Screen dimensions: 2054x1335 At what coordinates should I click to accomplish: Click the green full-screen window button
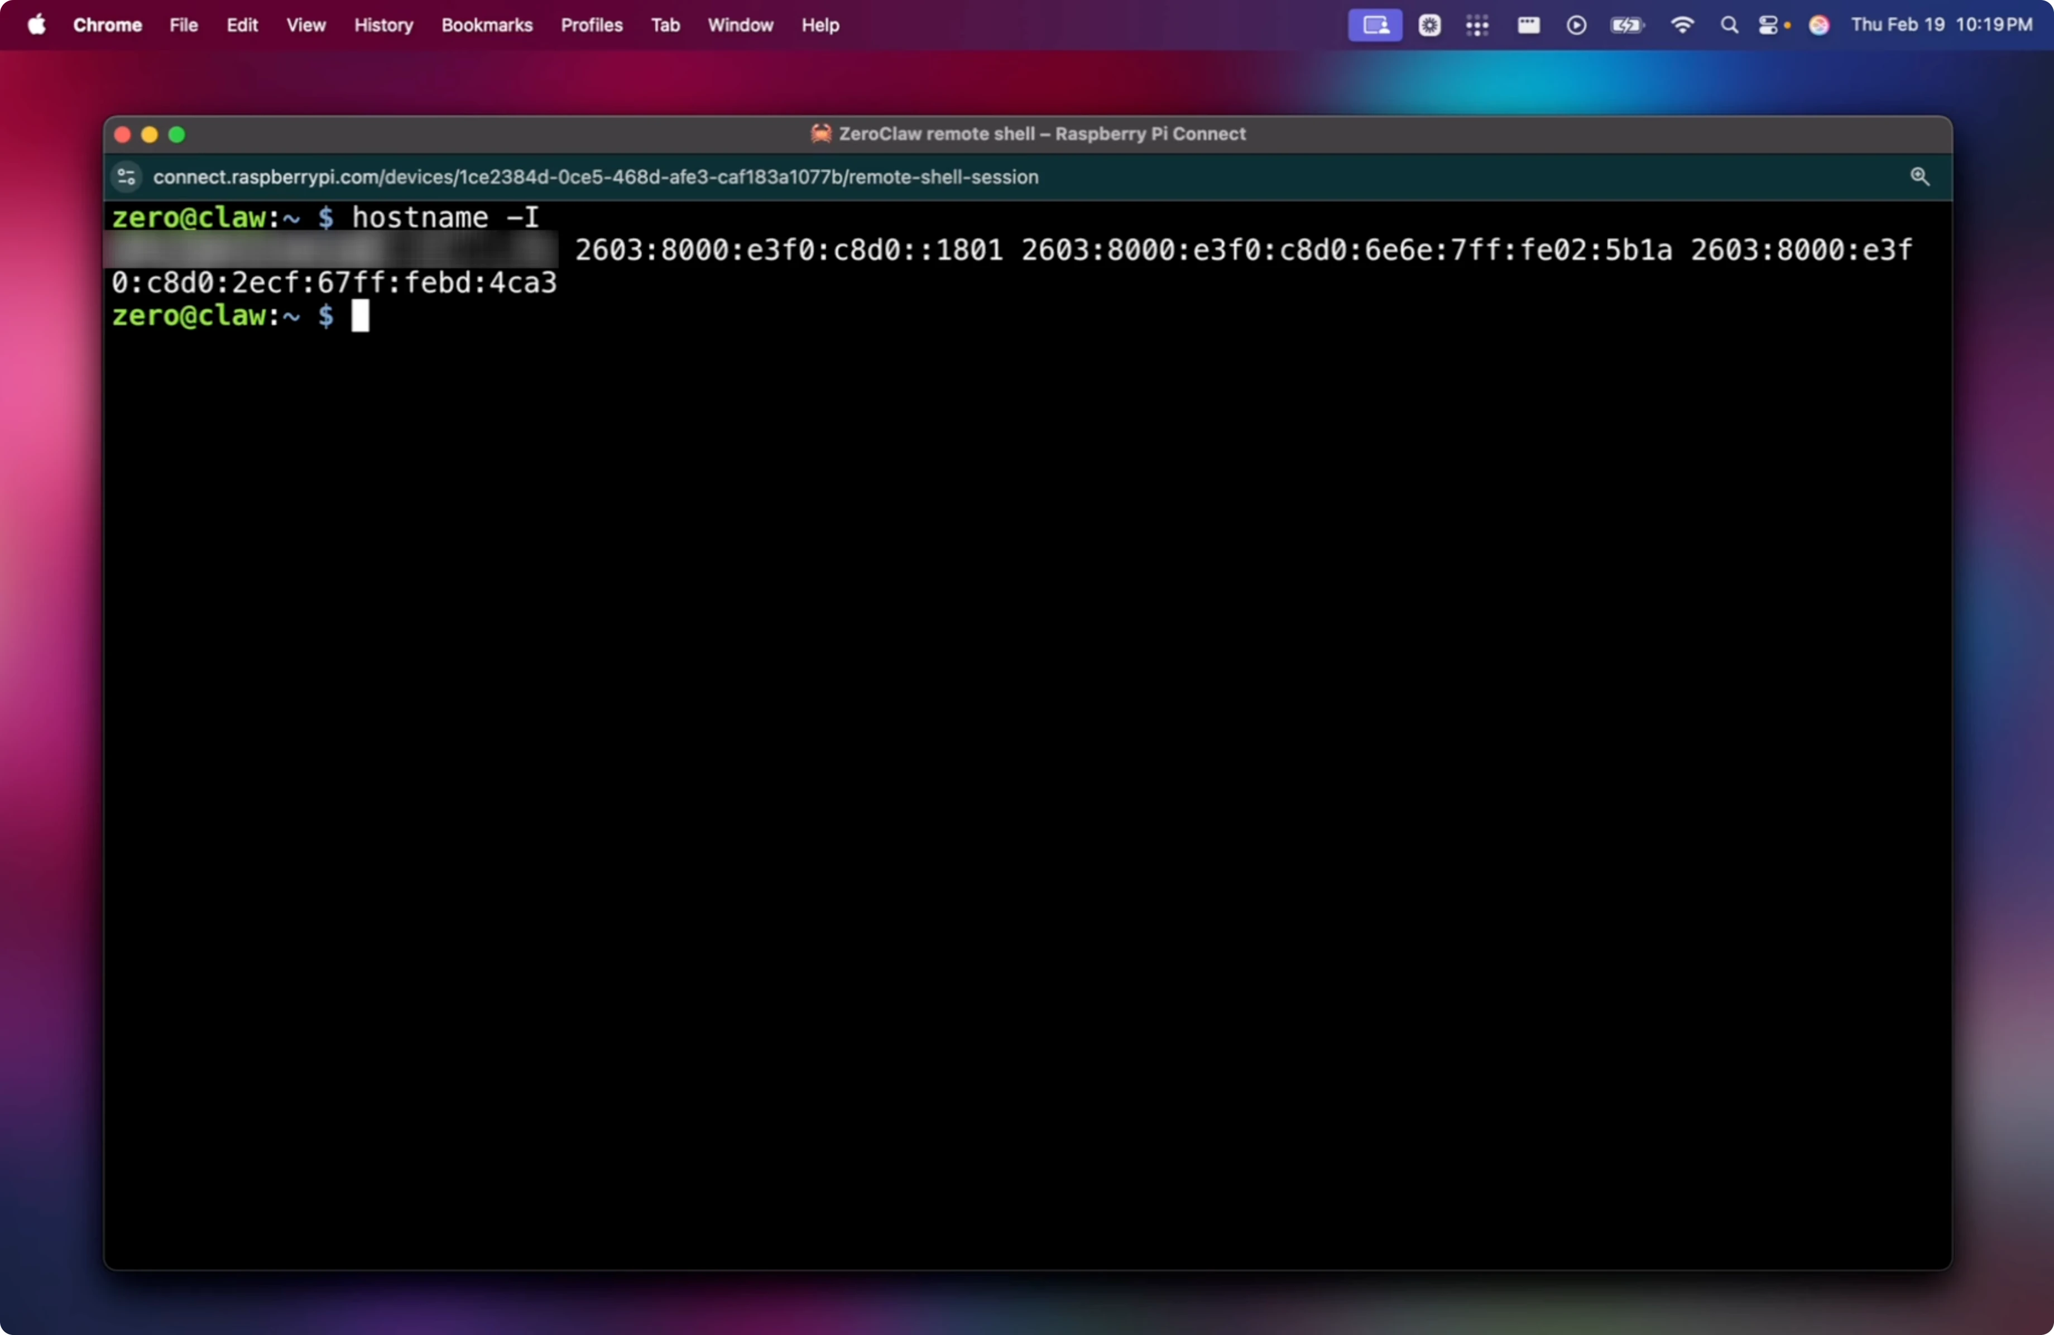pos(177,135)
